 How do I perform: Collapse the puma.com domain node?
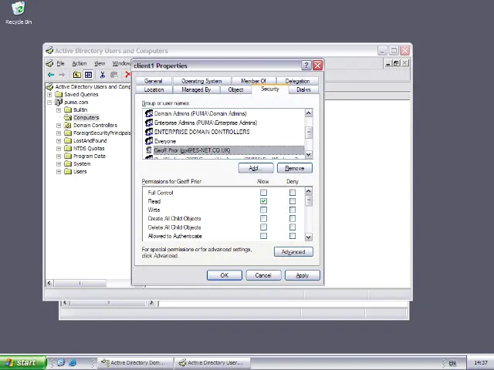pos(49,103)
